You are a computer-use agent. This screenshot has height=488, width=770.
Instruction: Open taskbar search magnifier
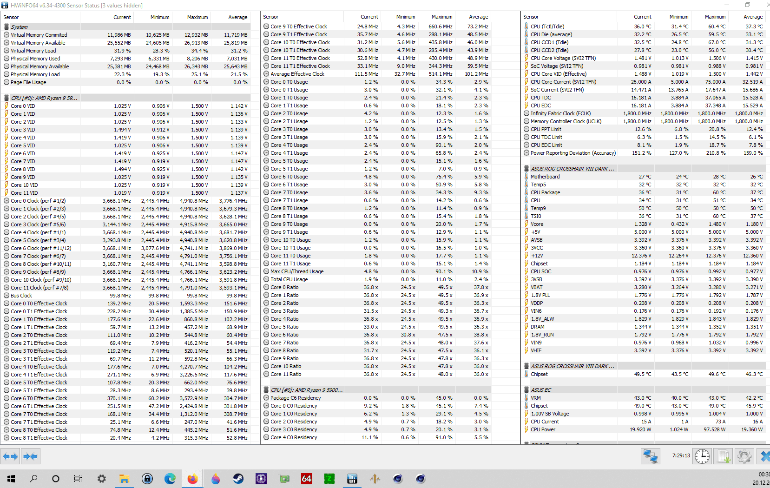tap(33, 479)
